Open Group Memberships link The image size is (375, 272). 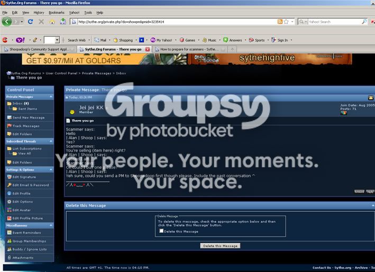[x=29, y=241]
